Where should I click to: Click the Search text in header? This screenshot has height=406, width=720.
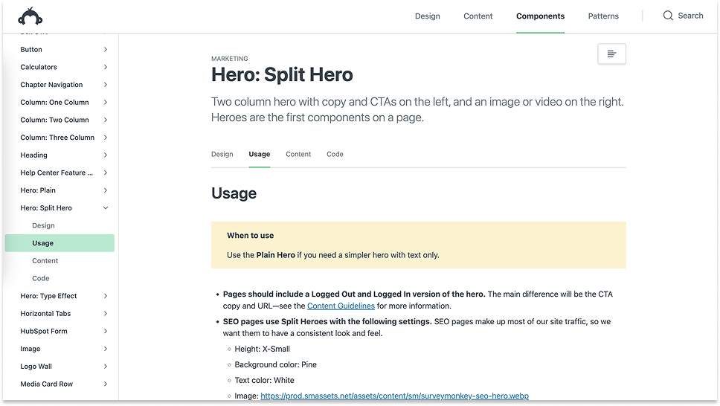(x=690, y=16)
